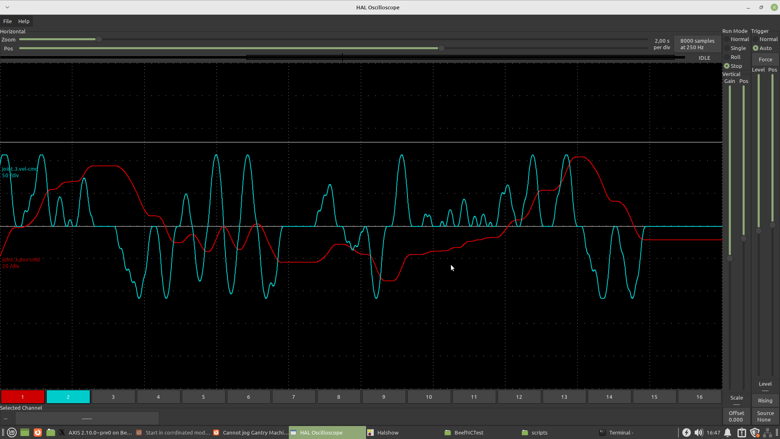Open vertical Scale button
The width and height of the screenshot is (780, 439).
(737, 400)
